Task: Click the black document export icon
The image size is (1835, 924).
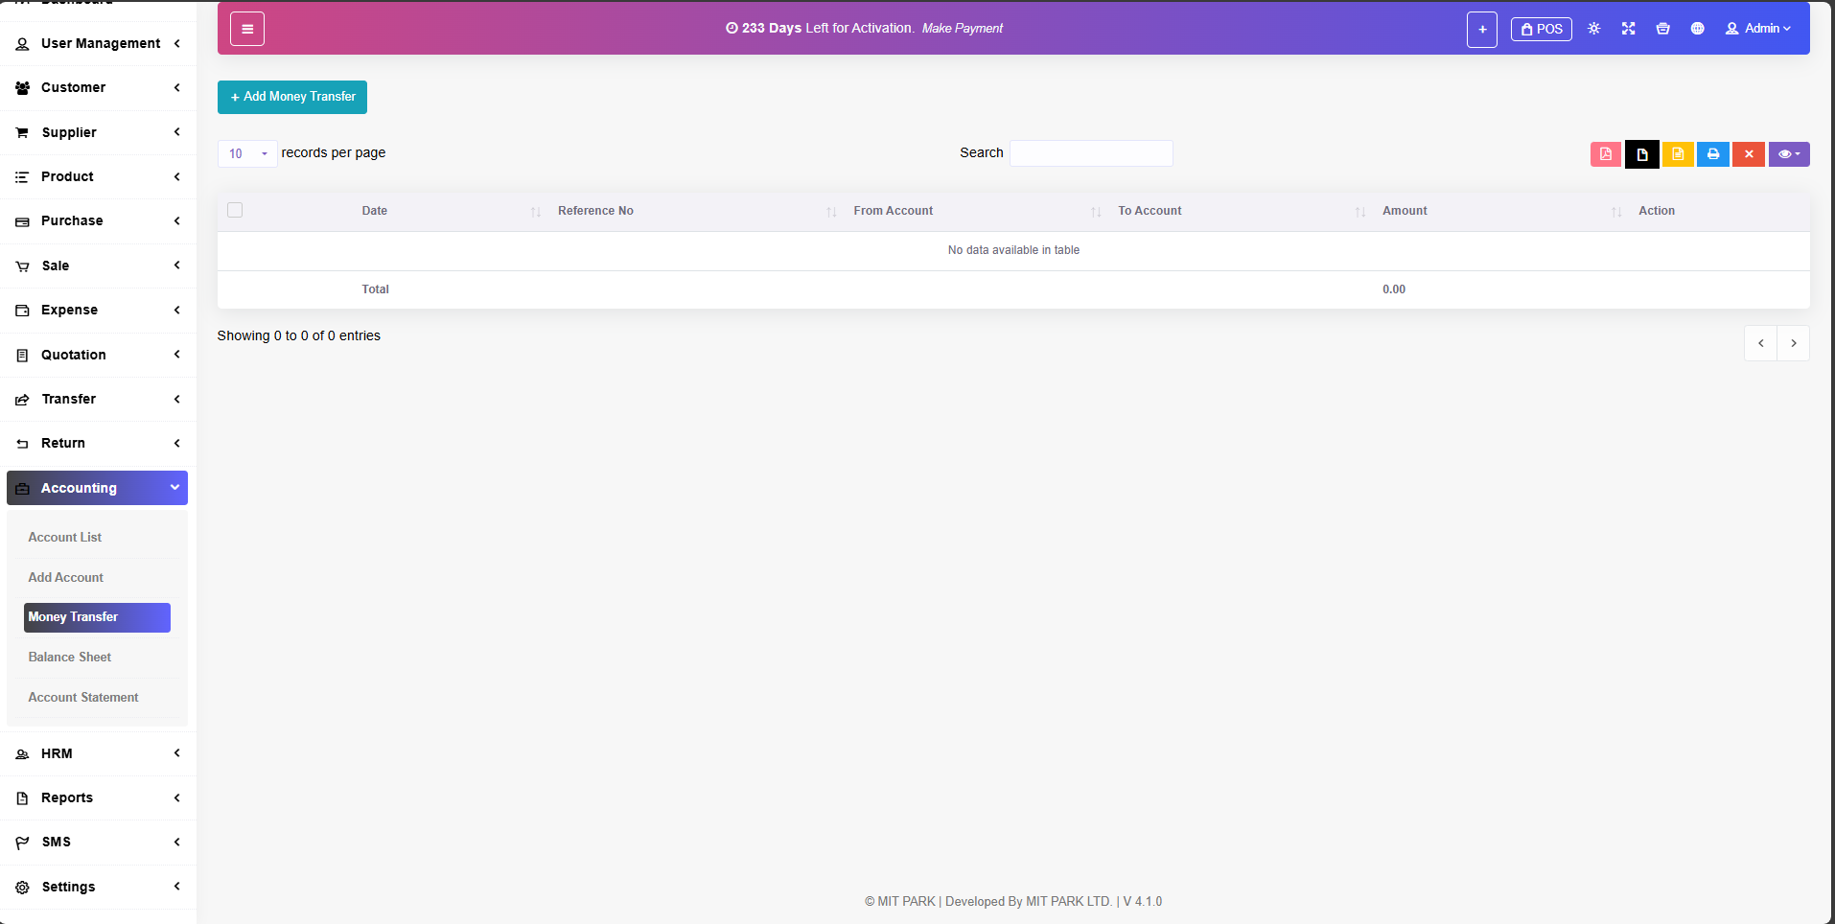Action: 1641,154
